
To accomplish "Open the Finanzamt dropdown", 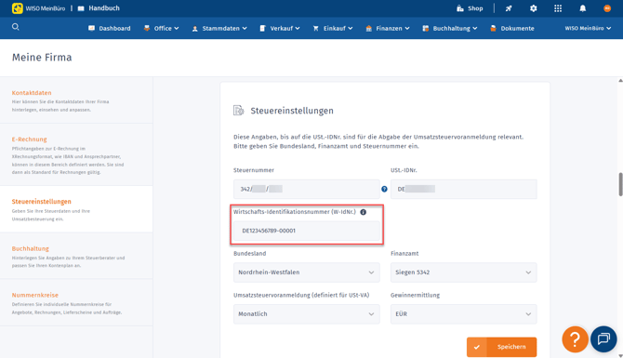I will [x=464, y=272].
